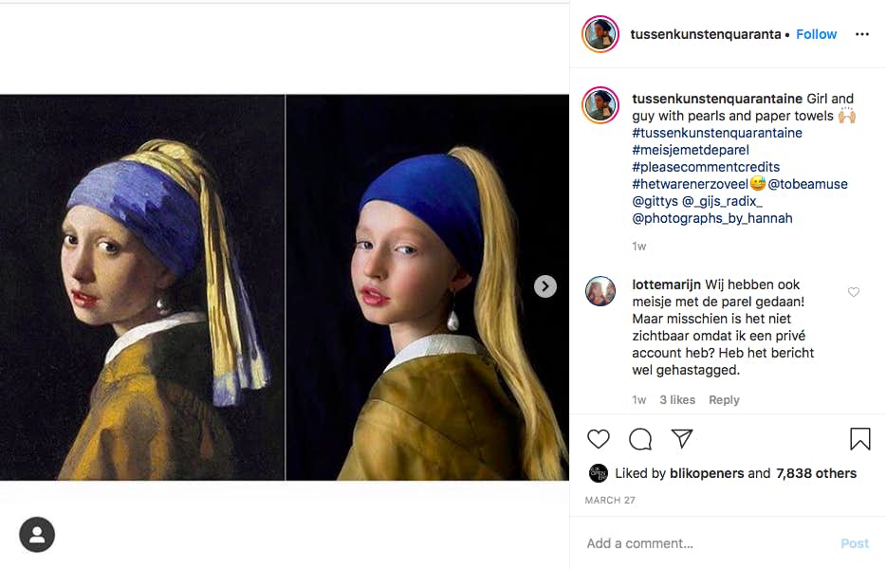Image resolution: width=886 pixels, height=569 pixels.
Task: Reply to lottemarijn's comment
Action: click(724, 400)
